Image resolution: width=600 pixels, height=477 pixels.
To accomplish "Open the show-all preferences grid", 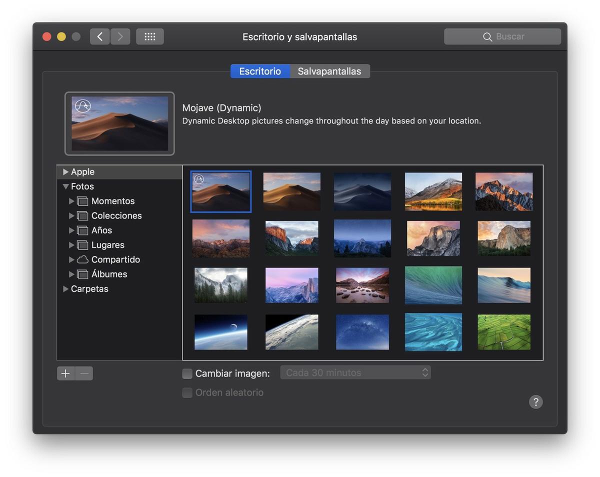I will [150, 36].
